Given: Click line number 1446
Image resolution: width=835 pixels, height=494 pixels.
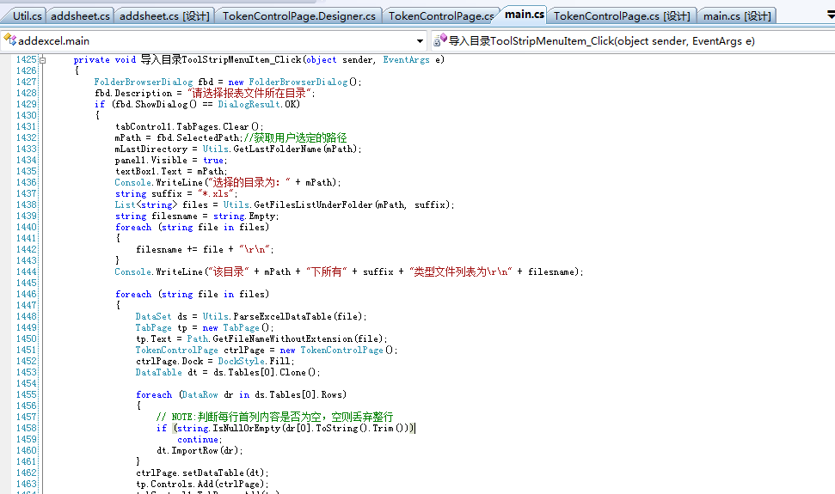Looking at the screenshot, I should tap(26, 294).
